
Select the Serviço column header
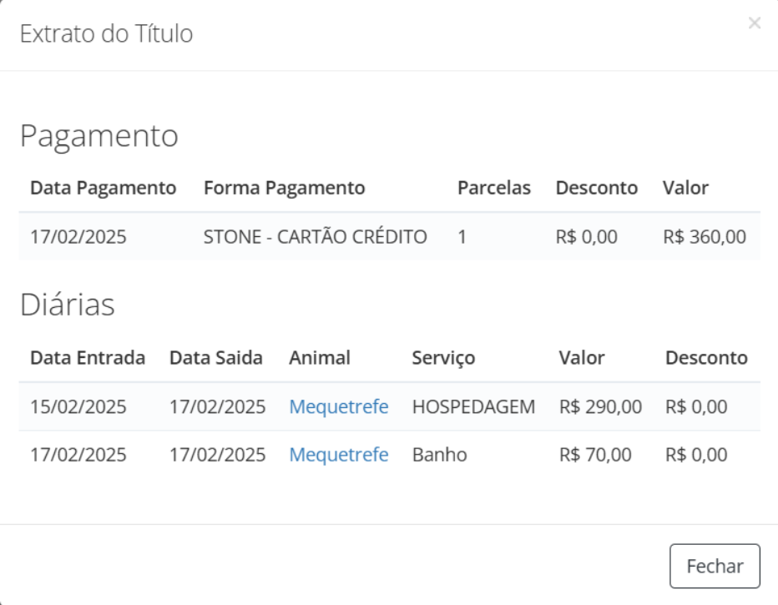pyautogui.click(x=443, y=357)
